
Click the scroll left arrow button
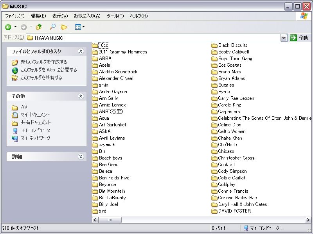click(95, 220)
